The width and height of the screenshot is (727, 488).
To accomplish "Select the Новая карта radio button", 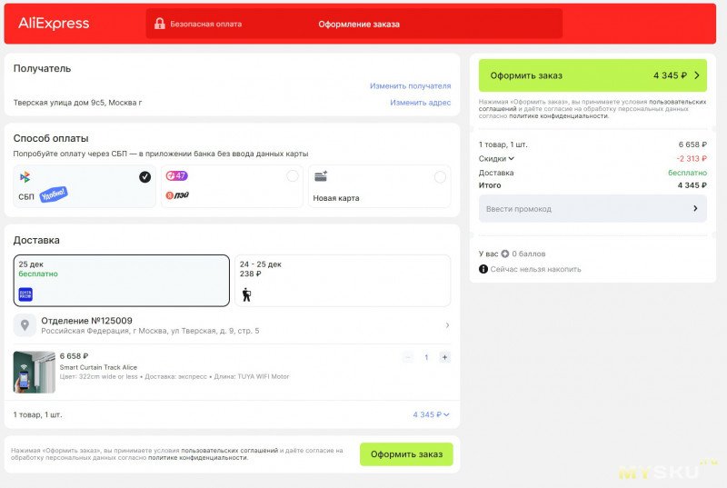I will tap(440, 176).
